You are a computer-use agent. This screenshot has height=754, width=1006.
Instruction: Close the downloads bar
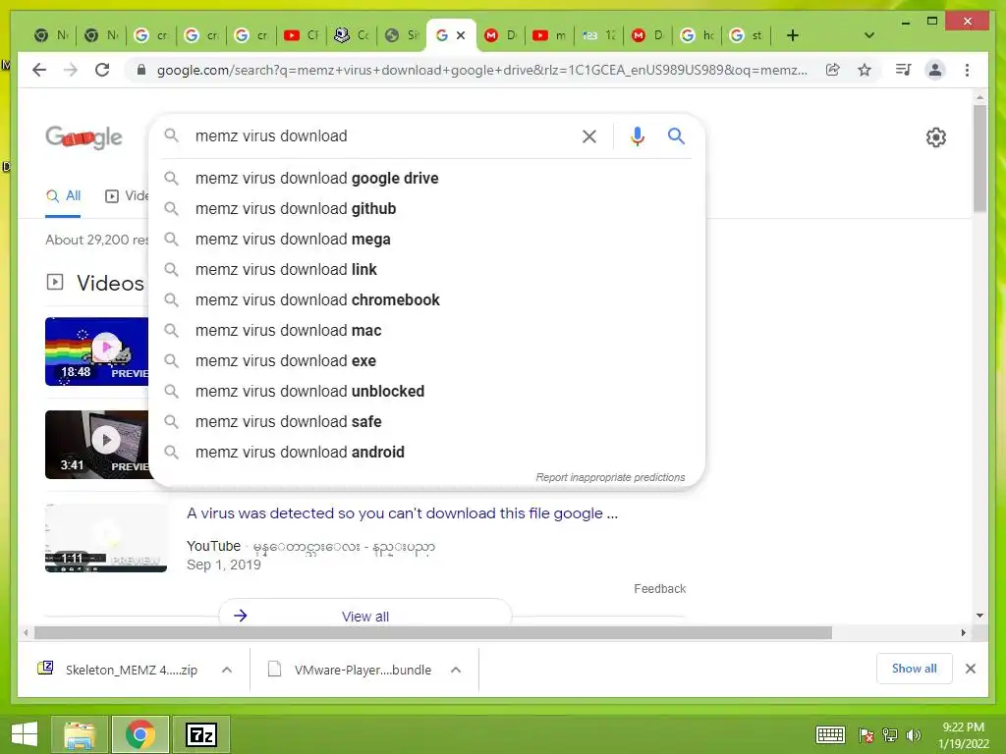point(971,669)
